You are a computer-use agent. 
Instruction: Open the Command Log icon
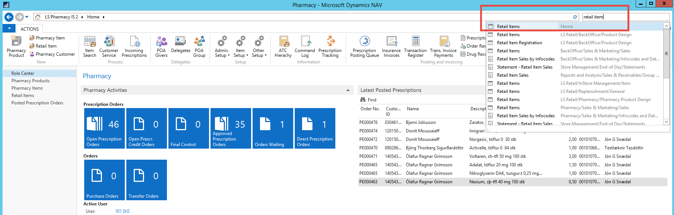[305, 46]
